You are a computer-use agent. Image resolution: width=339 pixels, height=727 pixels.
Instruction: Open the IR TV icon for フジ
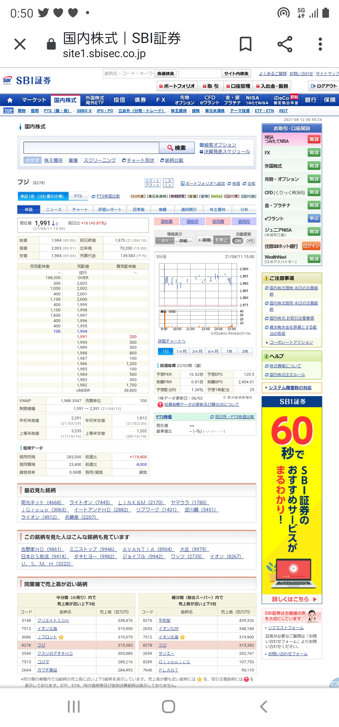point(168,183)
